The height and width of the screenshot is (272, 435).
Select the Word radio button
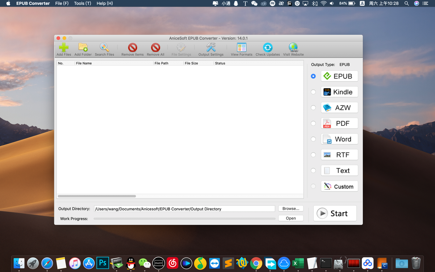pyautogui.click(x=313, y=139)
